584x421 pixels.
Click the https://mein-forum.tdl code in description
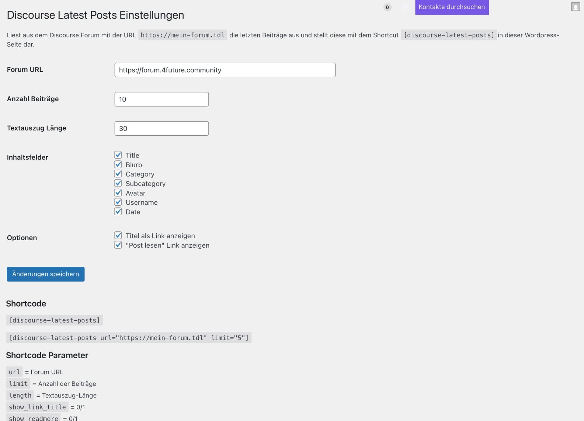[182, 35]
